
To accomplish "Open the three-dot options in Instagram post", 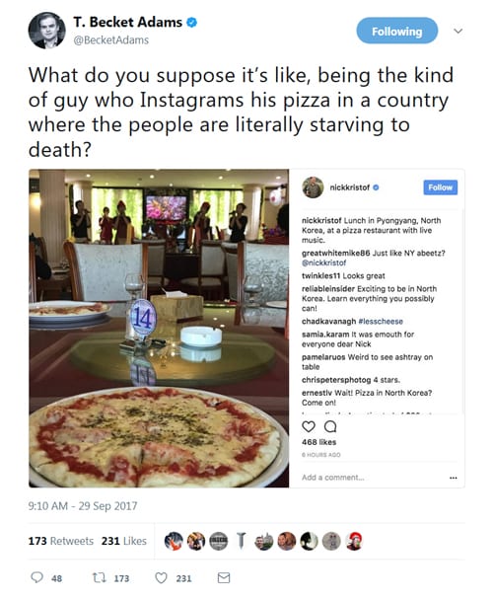I will tap(453, 478).
